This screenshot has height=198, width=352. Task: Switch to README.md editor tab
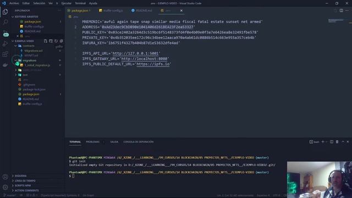pos(143,10)
